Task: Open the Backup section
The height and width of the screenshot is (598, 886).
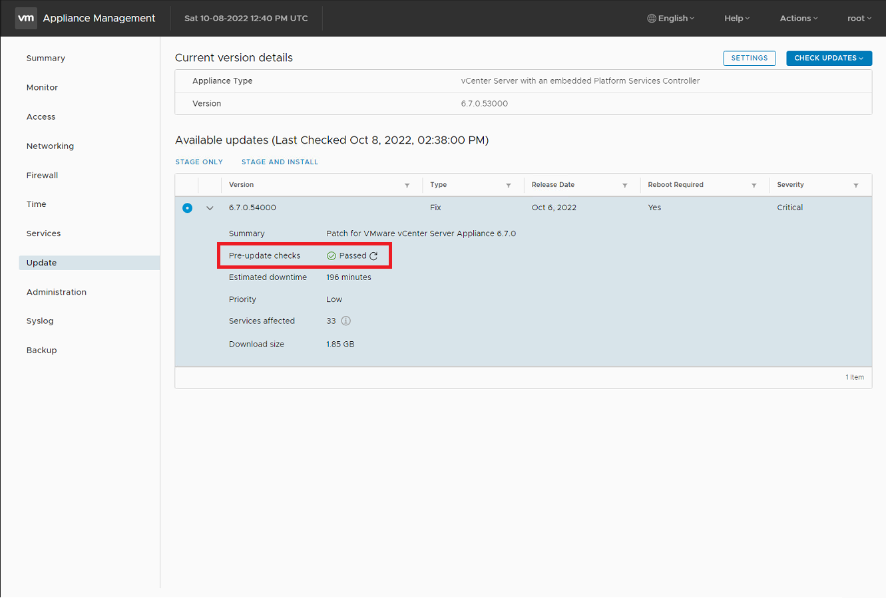Action: 42,351
